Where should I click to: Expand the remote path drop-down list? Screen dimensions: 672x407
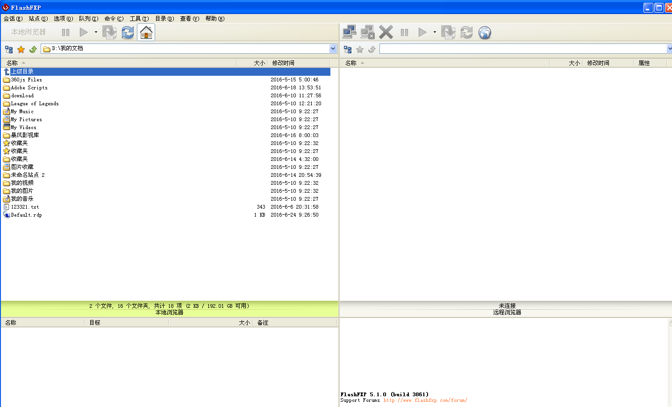pos(669,48)
